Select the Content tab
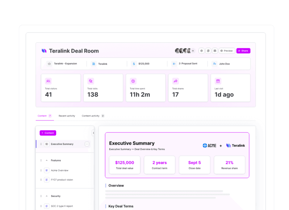Screen dimensions: 289x210 (x=44, y=116)
